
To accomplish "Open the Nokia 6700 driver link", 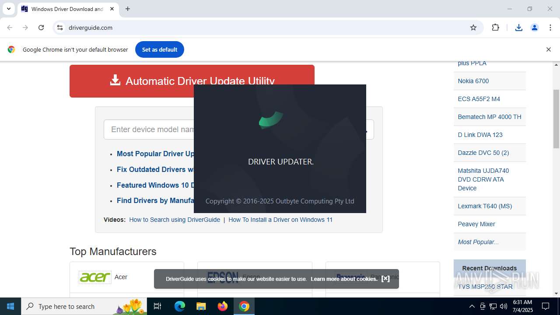I will (473, 81).
